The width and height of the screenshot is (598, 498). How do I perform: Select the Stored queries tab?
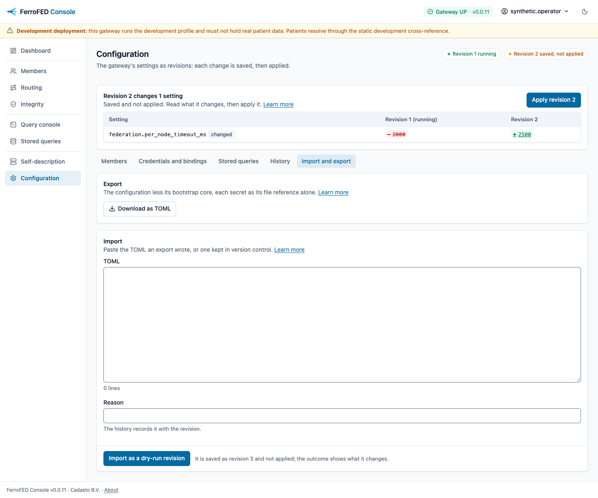[238, 161]
